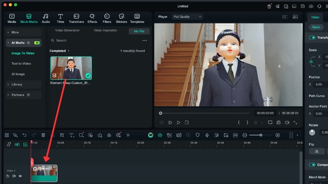Viewport: 328px width, 184px height.
Task: Click the playback progress slider handle
Action: pos(160,113)
